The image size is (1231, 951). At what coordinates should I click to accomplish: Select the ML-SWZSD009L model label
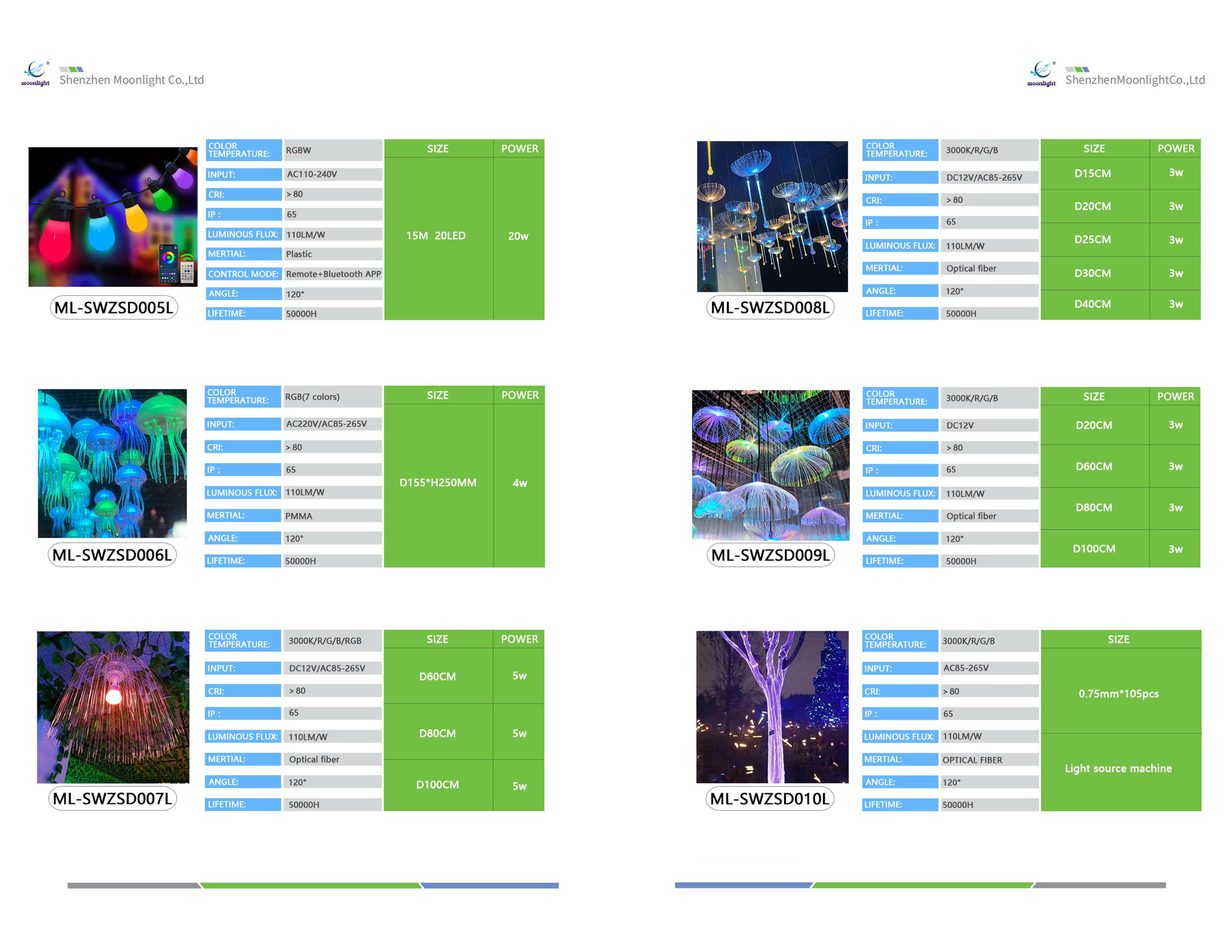(770, 555)
